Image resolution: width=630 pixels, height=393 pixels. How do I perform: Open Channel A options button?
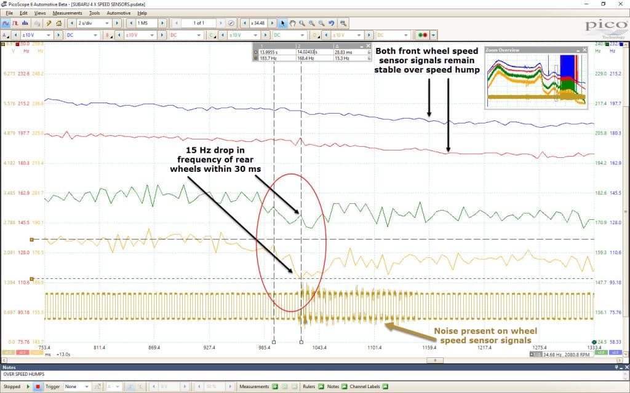[5, 35]
